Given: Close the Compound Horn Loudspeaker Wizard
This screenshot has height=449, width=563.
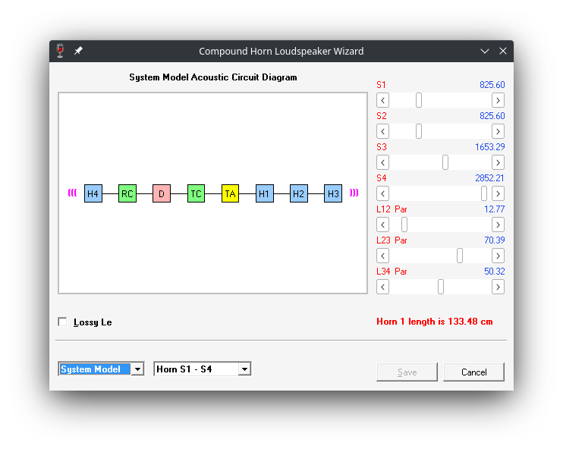Looking at the screenshot, I should 503,51.
